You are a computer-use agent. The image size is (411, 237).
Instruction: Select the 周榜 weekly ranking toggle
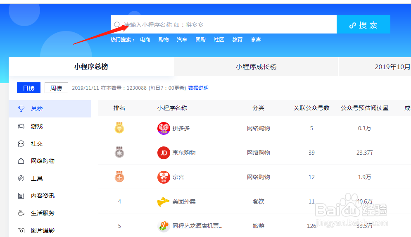point(56,88)
